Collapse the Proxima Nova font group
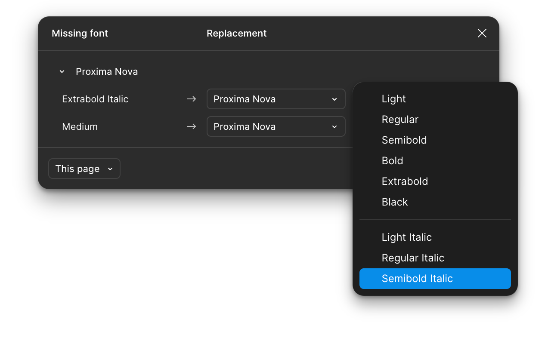This screenshot has width=545, height=344. (x=62, y=72)
